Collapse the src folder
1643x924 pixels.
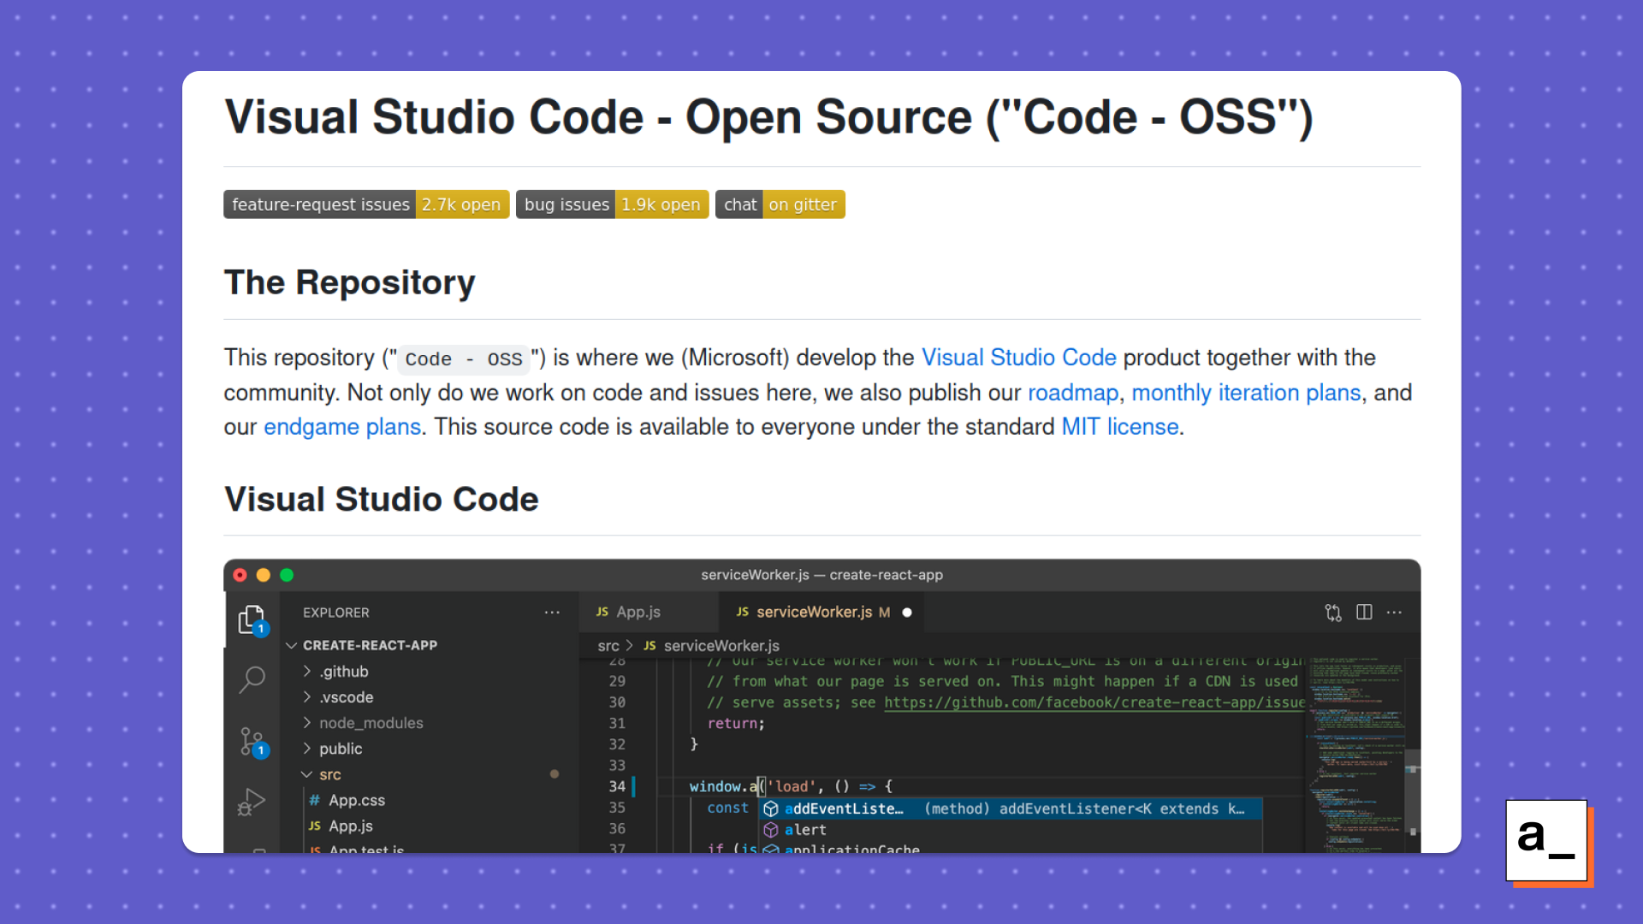(x=329, y=774)
